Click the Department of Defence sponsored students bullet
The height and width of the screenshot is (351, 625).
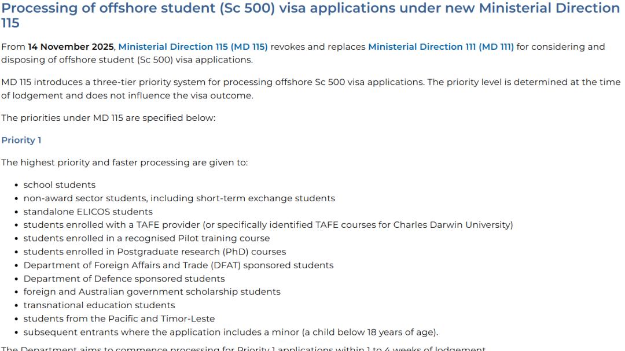[124, 278]
